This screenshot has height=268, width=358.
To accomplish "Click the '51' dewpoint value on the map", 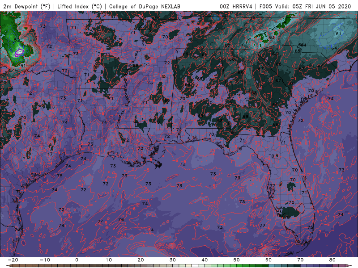I will pos(23,65).
